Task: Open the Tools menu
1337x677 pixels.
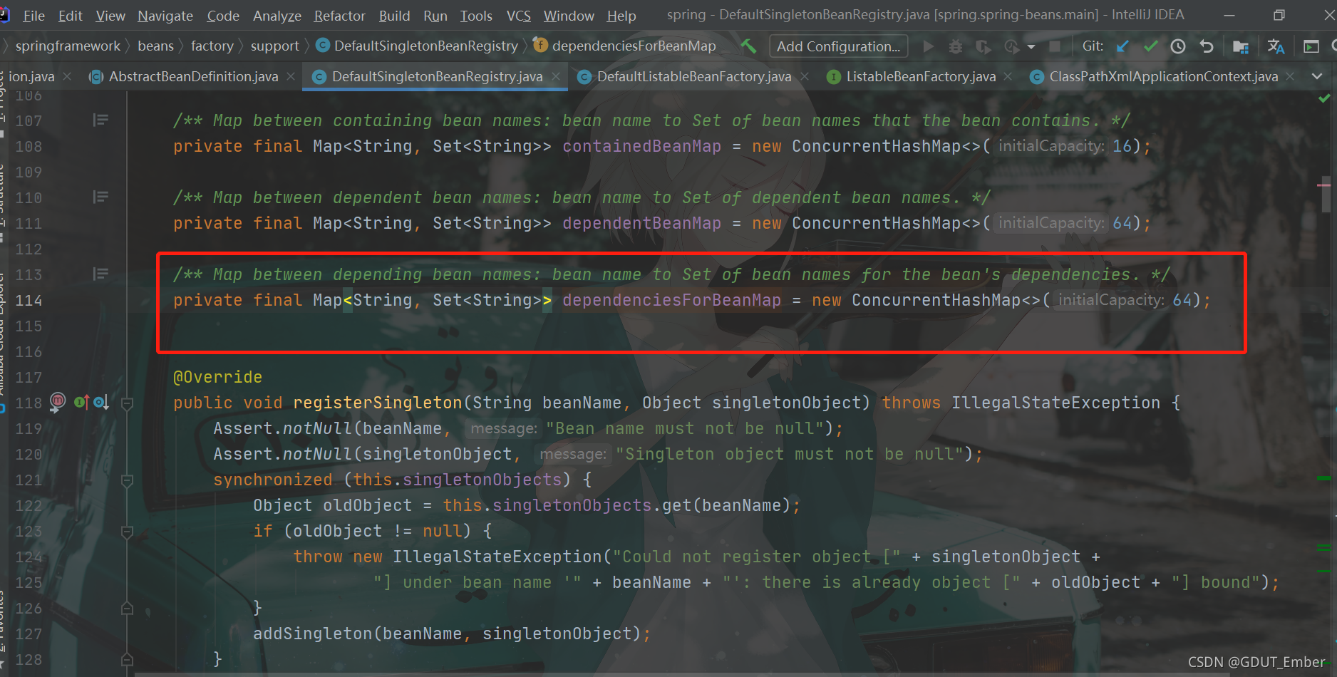Action: click(x=476, y=16)
